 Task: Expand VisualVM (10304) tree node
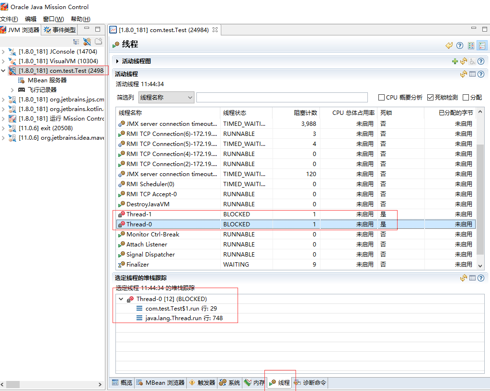pyautogui.click(x=3, y=61)
